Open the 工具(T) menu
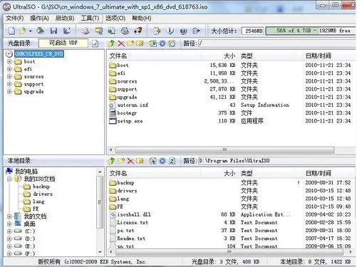This screenshot has height=267, width=357. click(90, 19)
